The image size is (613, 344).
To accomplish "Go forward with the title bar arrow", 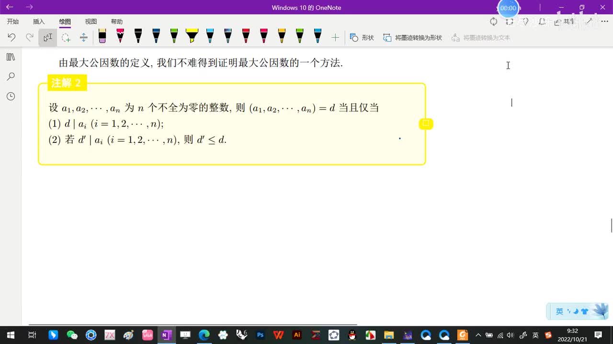I will point(30,7).
